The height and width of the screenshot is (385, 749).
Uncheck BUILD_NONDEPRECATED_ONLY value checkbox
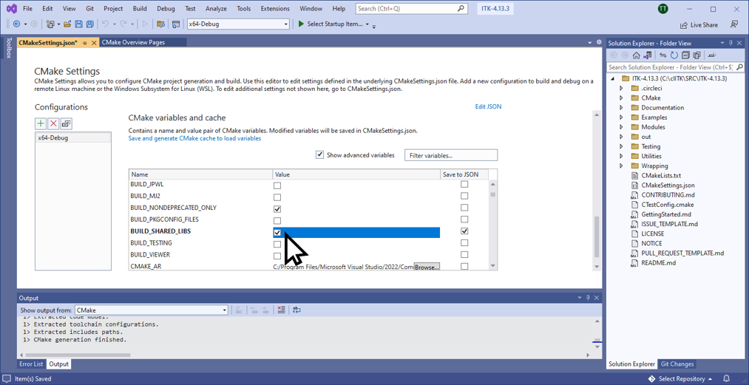click(277, 208)
